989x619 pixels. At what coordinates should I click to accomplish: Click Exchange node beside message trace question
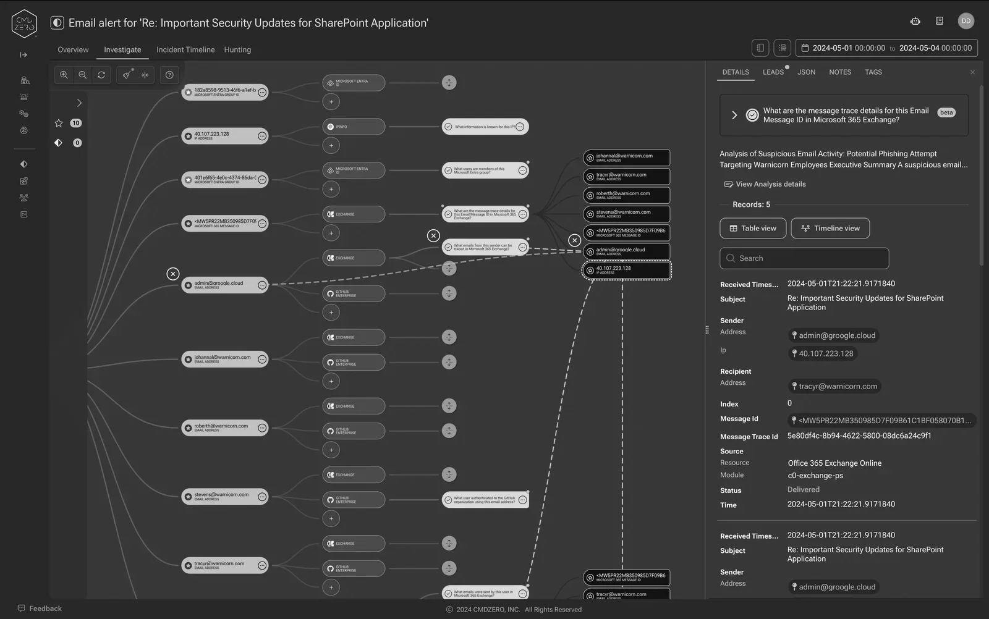(354, 214)
